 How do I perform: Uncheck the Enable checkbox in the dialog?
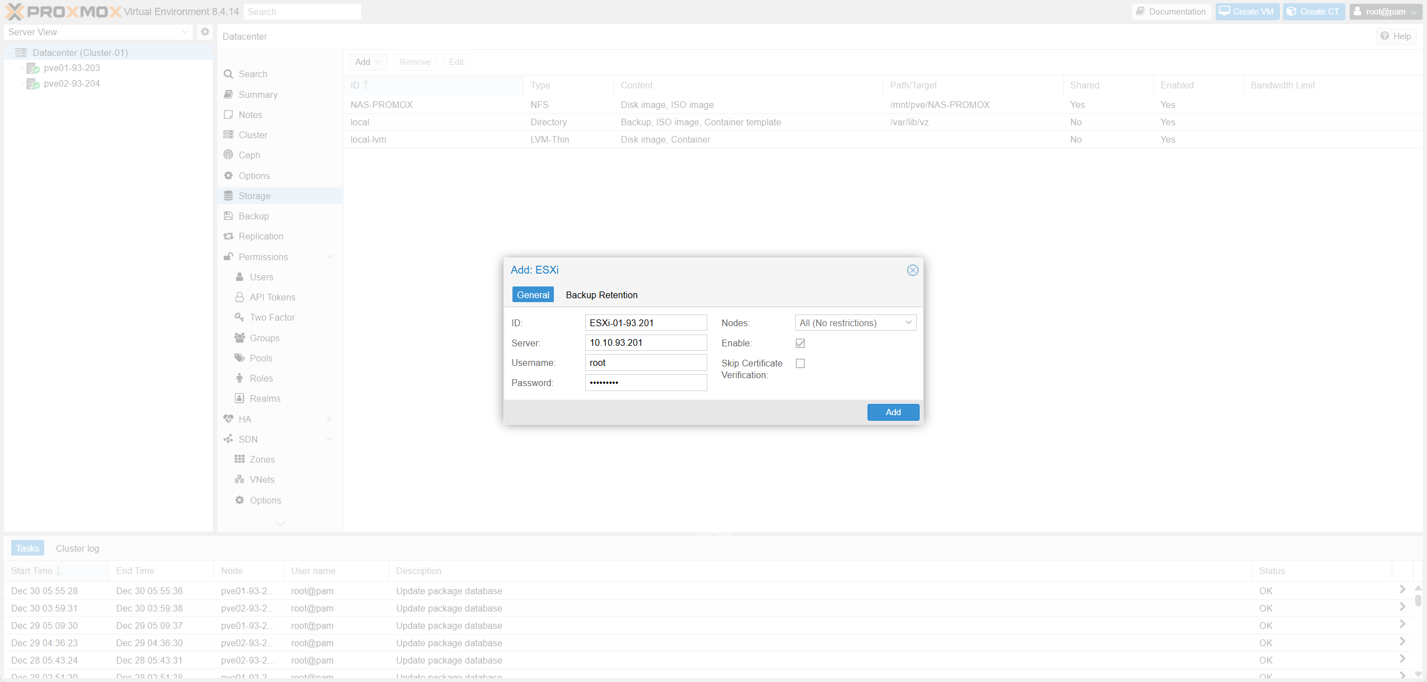coord(800,343)
